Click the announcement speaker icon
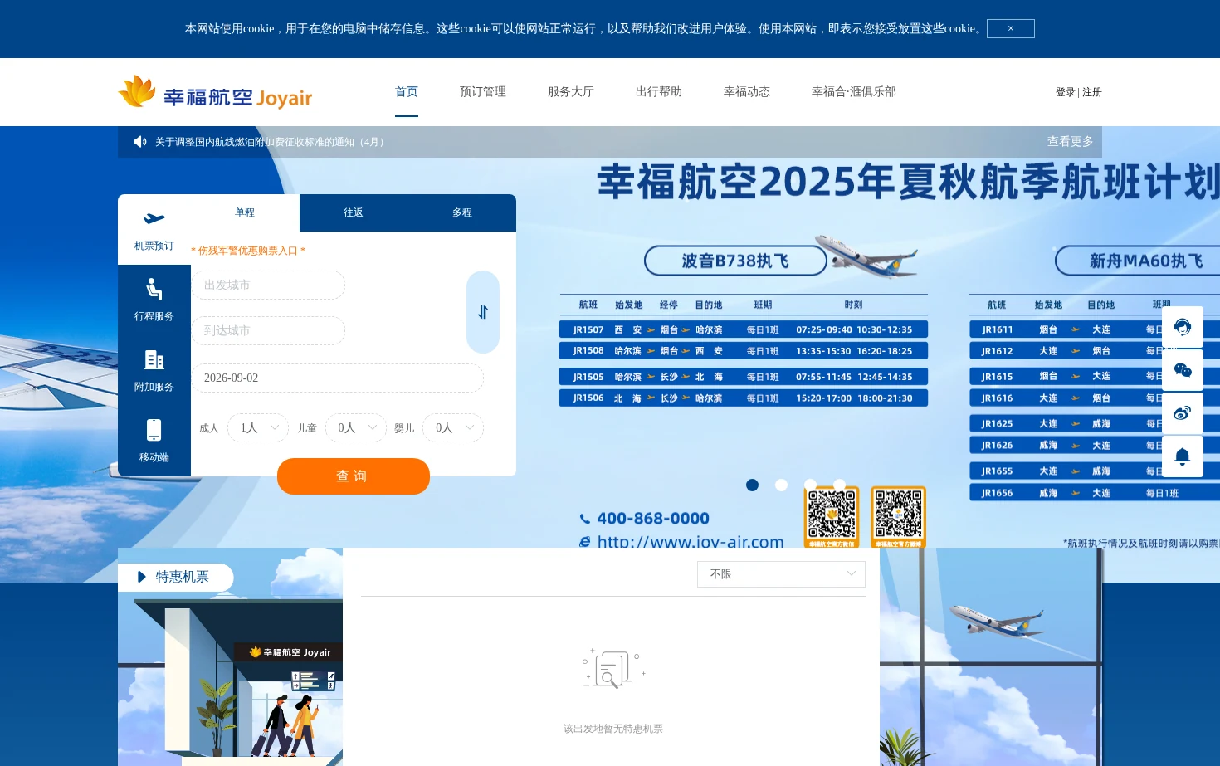This screenshot has height=766, width=1220. pyautogui.click(x=140, y=142)
